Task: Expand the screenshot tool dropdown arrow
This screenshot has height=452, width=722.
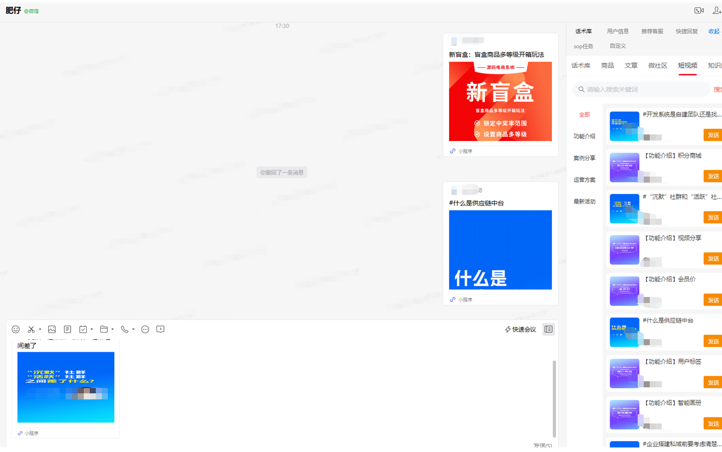Action: [x=40, y=330]
